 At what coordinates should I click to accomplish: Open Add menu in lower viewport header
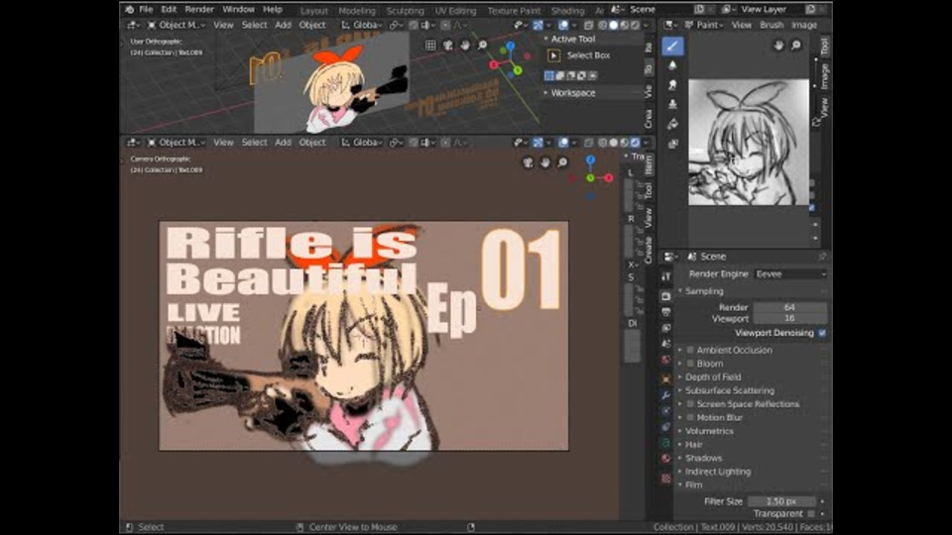pos(283,143)
